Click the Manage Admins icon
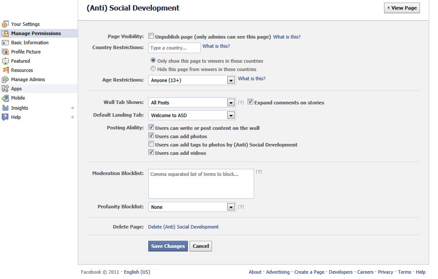 tap(5, 79)
